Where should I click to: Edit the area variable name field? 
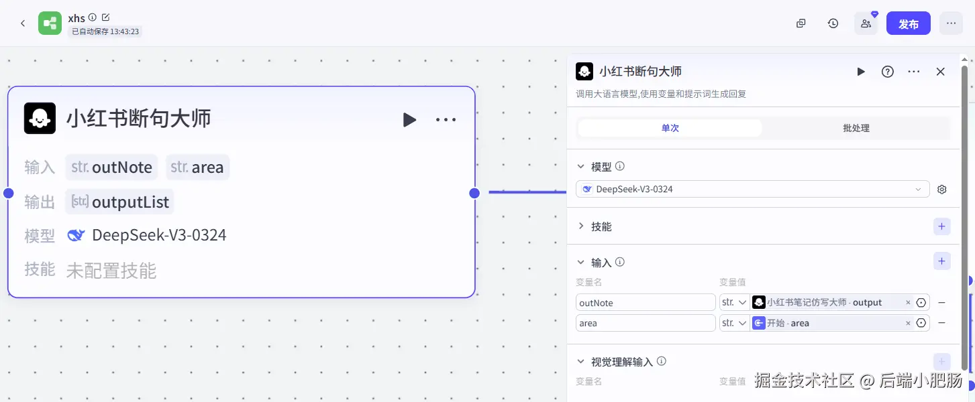[x=646, y=323]
